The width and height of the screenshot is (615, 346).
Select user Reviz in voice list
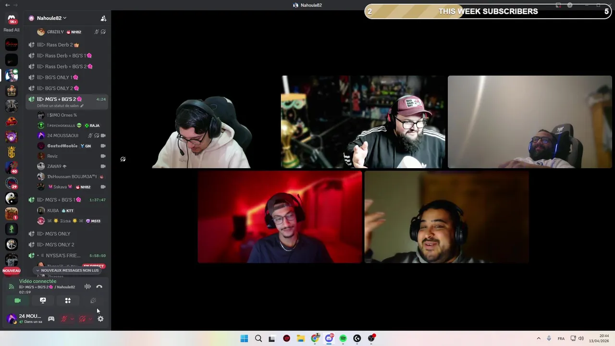coord(71,156)
